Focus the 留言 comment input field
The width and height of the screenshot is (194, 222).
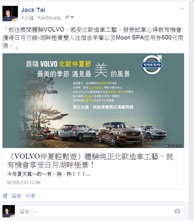click(x=101, y=211)
